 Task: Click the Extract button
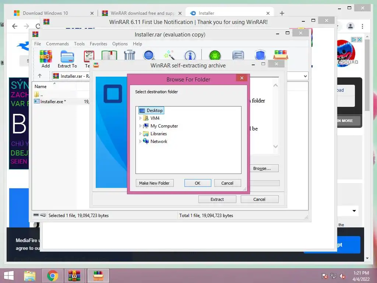pyautogui.click(x=217, y=199)
